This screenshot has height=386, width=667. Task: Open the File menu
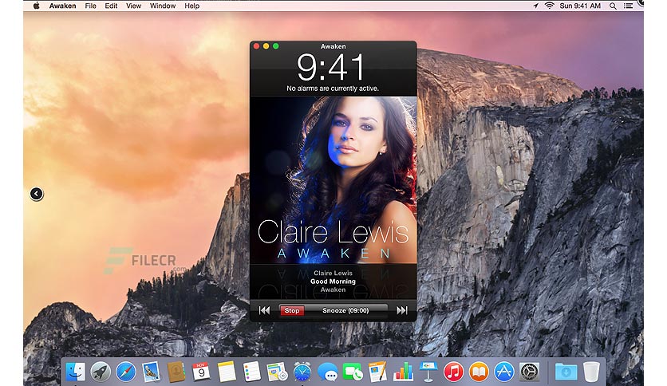[91, 6]
